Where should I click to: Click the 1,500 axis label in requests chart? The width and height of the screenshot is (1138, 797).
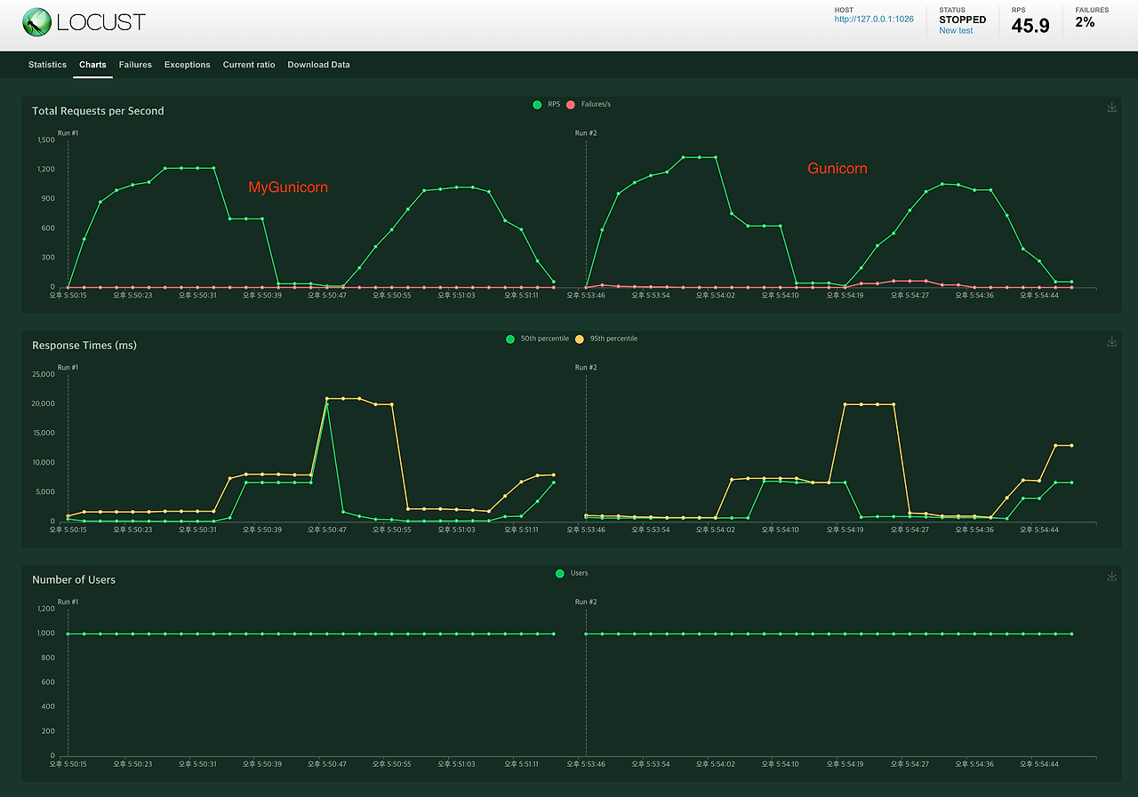[x=45, y=139]
